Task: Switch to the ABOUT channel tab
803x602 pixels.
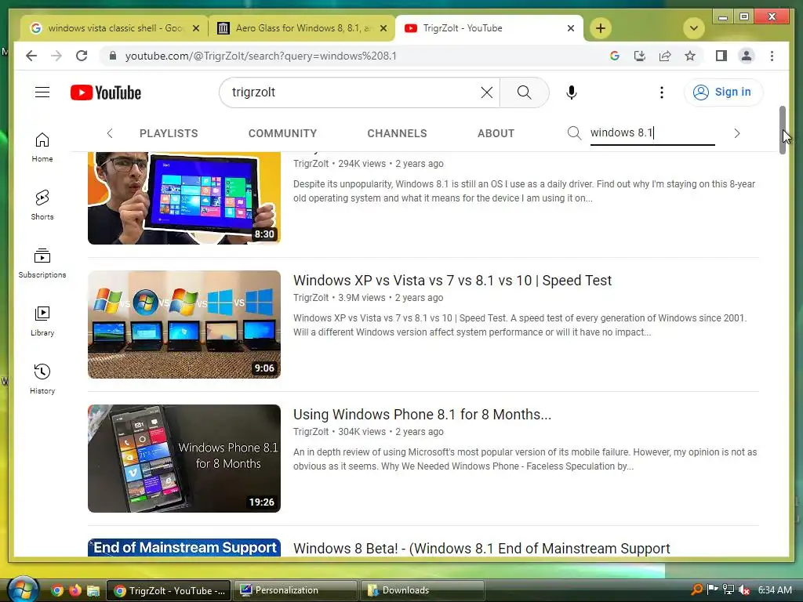Action: pos(496,133)
